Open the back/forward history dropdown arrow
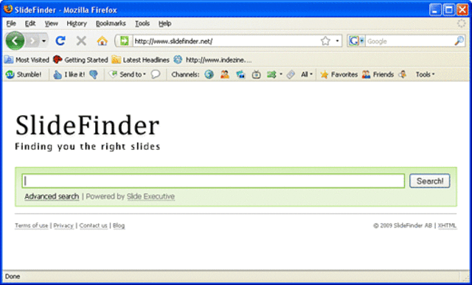Viewport: 472px width, 285px height. pos(44,41)
